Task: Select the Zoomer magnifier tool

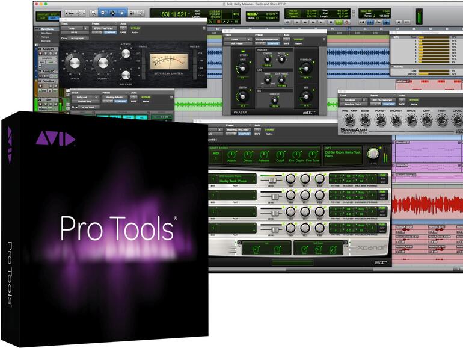Action: coord(93,13)
